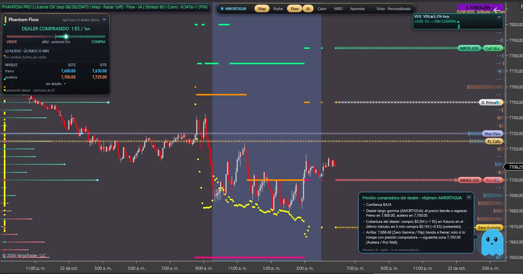Minimize the VEX VIX widget

(x=499, y=17)
